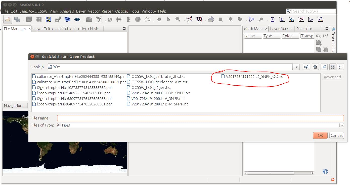Switch to the Layer Manager tab
Image resolution: width=350 pixels, height=187 pixels.
[281, 29]
